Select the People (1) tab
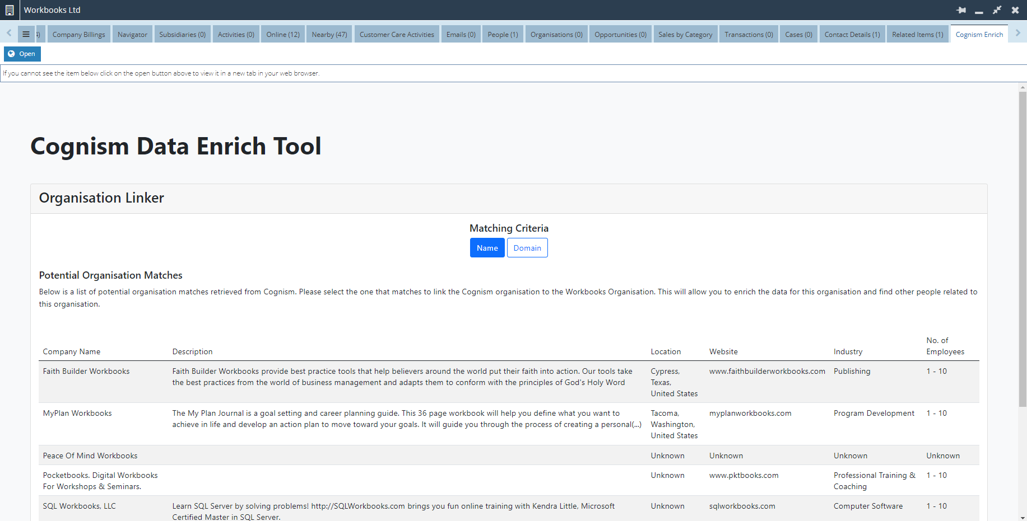 tap(503, 34)
